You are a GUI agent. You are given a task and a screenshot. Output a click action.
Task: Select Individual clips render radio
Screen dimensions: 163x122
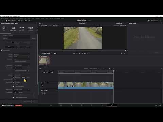pos(21,43)
